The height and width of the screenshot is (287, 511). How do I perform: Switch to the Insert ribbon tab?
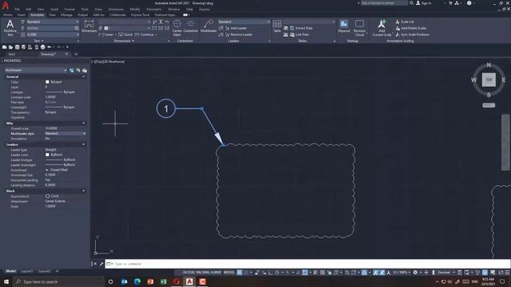click(x=22, y=15)
